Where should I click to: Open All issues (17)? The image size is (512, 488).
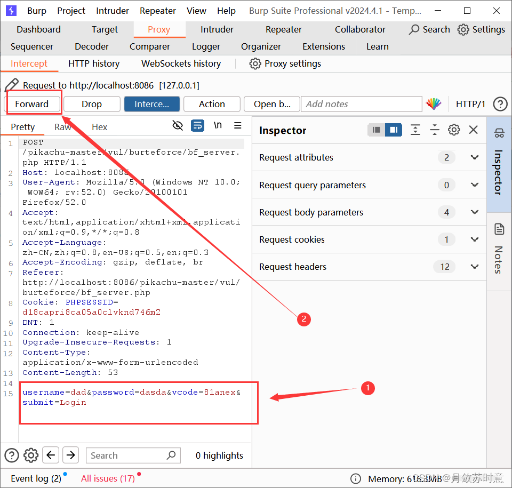pyautogui.click(x=108, y=478)
